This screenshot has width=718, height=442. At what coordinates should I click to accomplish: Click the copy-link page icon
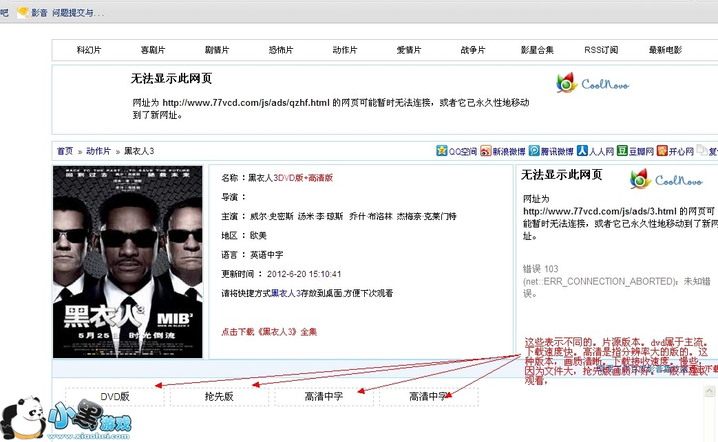tap(702, 150)
